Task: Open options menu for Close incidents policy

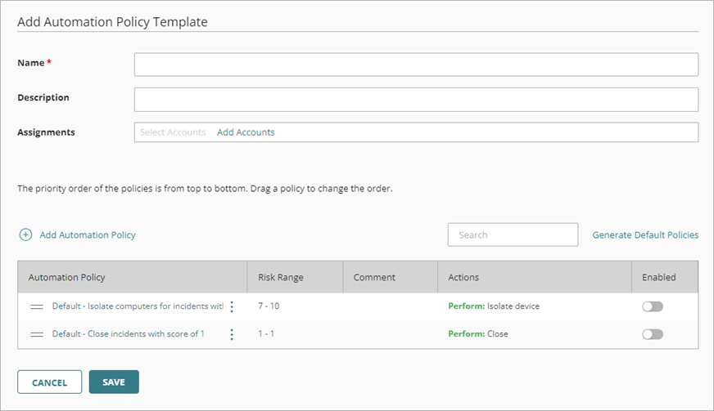Action: 232,334
